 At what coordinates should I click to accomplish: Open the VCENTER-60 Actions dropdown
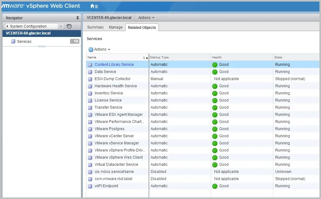[146, 18]
